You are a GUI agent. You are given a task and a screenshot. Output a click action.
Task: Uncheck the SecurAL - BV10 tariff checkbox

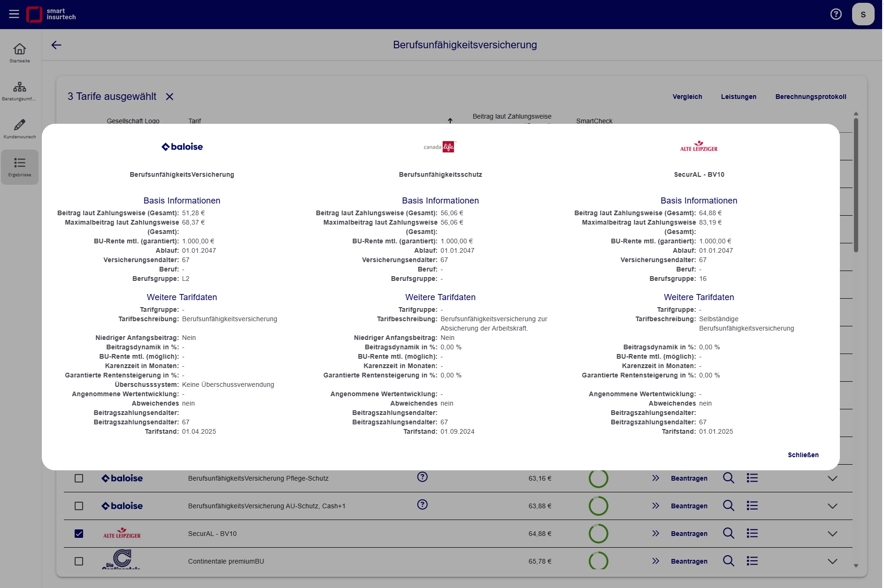pyautogui.click(x=79, y=534)
